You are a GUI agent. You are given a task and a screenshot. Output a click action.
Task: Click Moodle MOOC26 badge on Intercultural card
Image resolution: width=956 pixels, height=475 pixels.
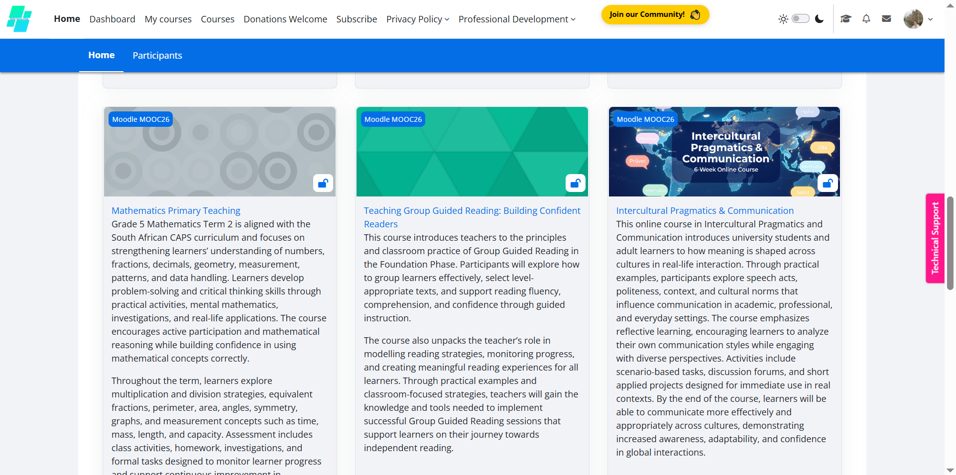tap(646, 119)
